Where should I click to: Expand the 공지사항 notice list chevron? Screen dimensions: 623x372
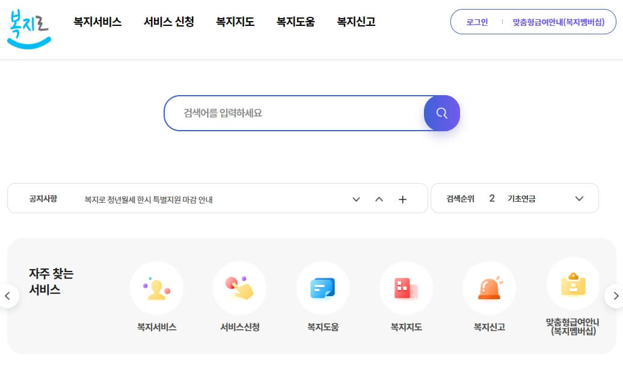pyautogui.click(x=356, y=199)
